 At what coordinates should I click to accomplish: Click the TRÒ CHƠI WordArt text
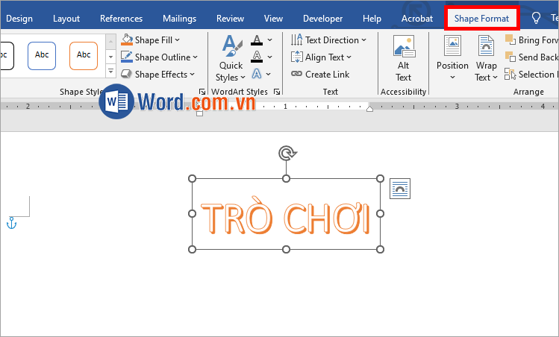click(286, 216)
